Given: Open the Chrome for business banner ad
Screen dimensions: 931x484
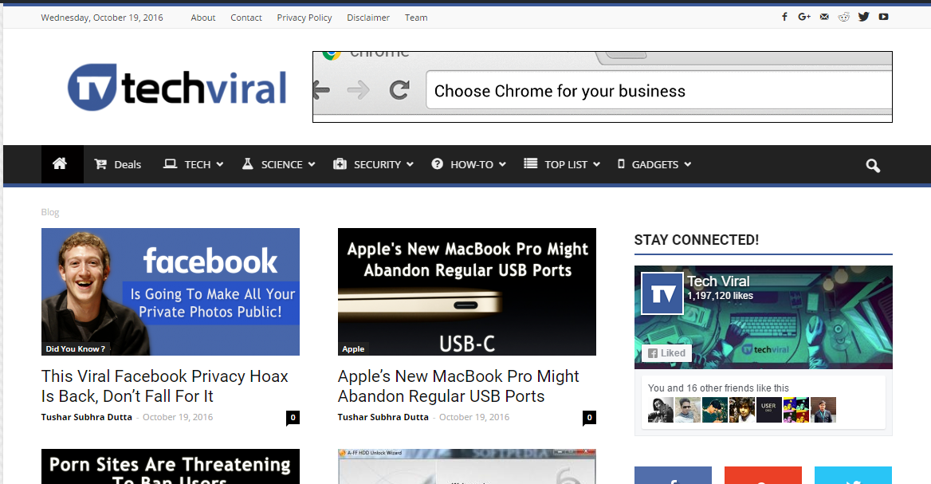Looking at the screenshot, I should [x=602, y=87].
